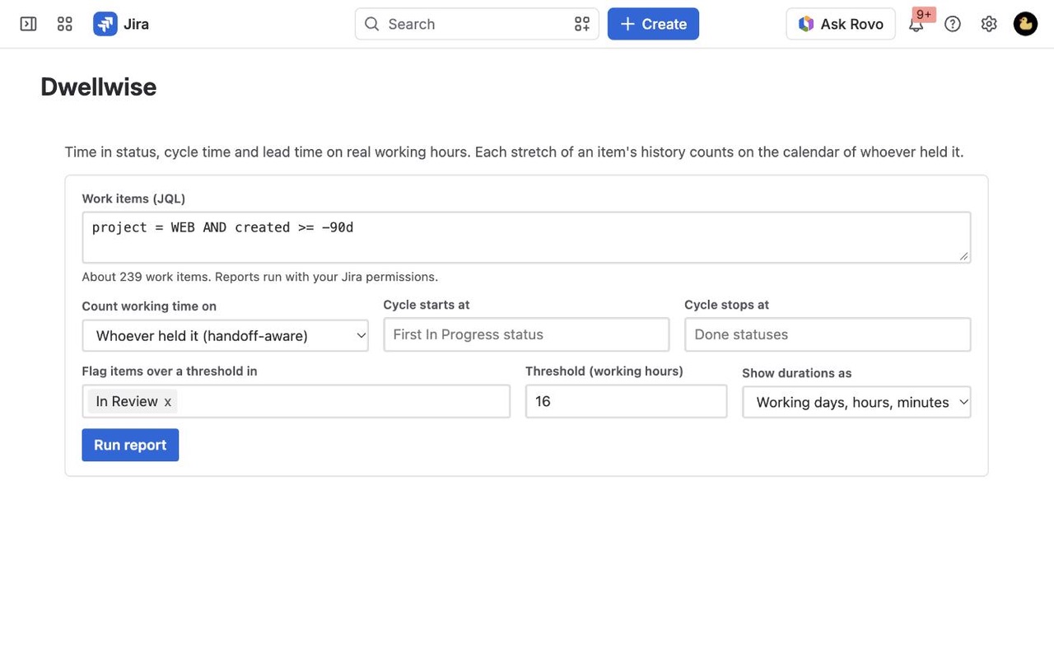Click the Search input box

click(x=477, y=24)
